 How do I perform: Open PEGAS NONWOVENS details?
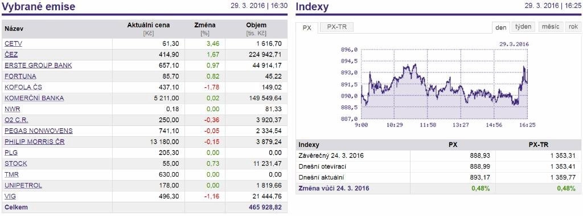39,131
